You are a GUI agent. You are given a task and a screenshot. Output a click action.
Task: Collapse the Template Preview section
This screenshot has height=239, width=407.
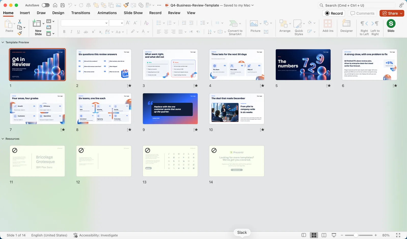click(x=3, y=42)
